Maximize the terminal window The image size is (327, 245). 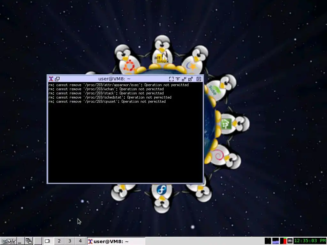tap(191, 79)
